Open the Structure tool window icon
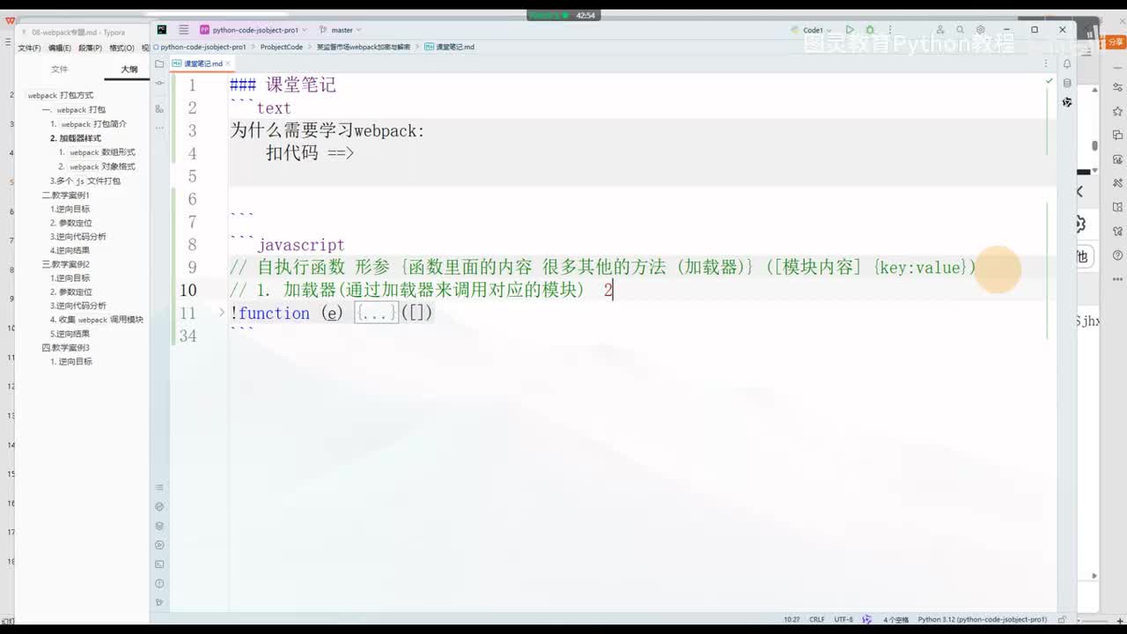1127x634 pixels. pos(159,108)
